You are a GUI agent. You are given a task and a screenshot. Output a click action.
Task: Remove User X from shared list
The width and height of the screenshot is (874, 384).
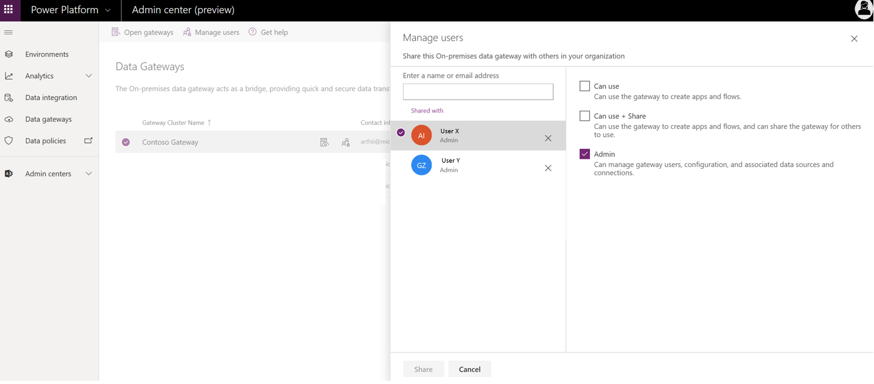point(548,138)
